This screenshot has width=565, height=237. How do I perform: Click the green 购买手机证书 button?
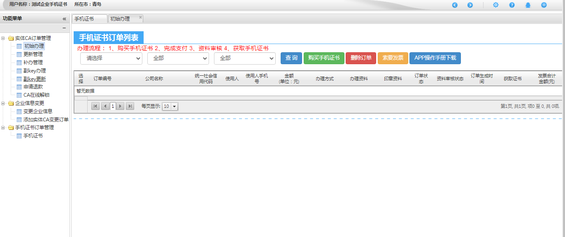(324, 58)
